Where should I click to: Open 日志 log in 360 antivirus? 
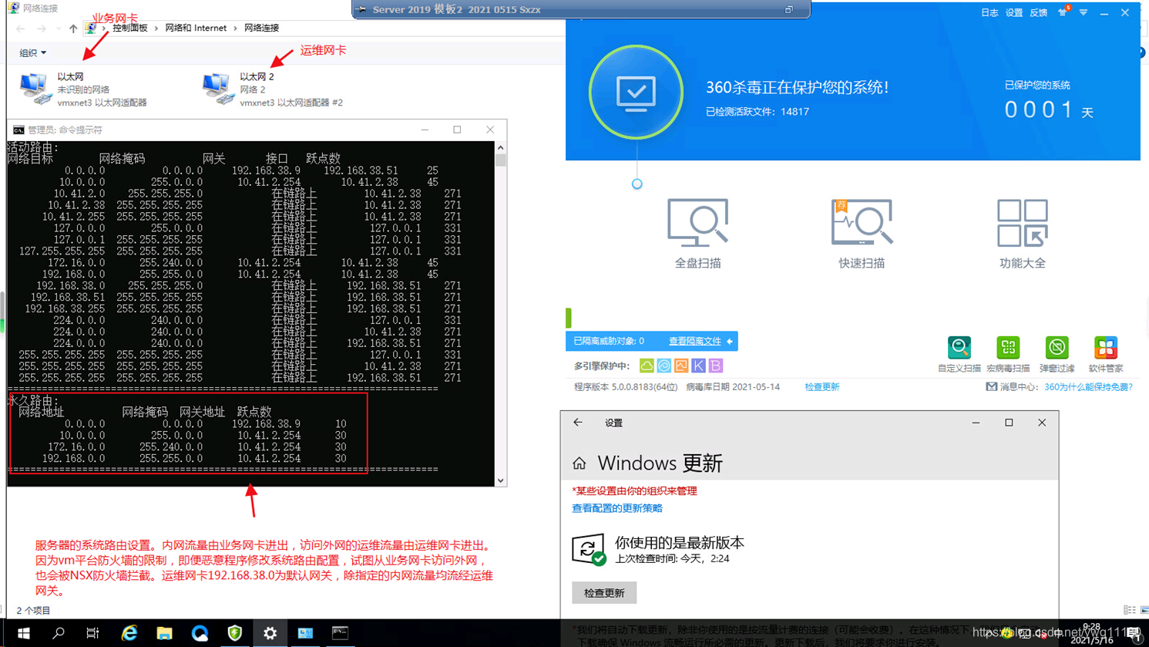989,13
